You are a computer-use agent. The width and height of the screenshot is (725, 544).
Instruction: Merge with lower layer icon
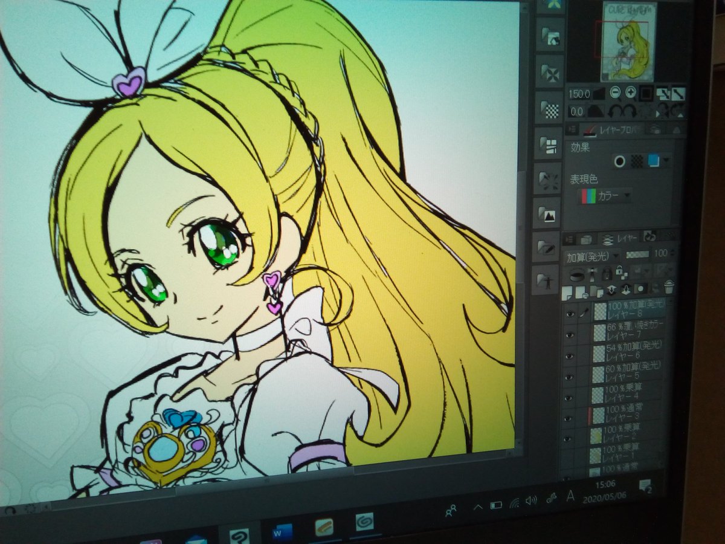point(627,291)
